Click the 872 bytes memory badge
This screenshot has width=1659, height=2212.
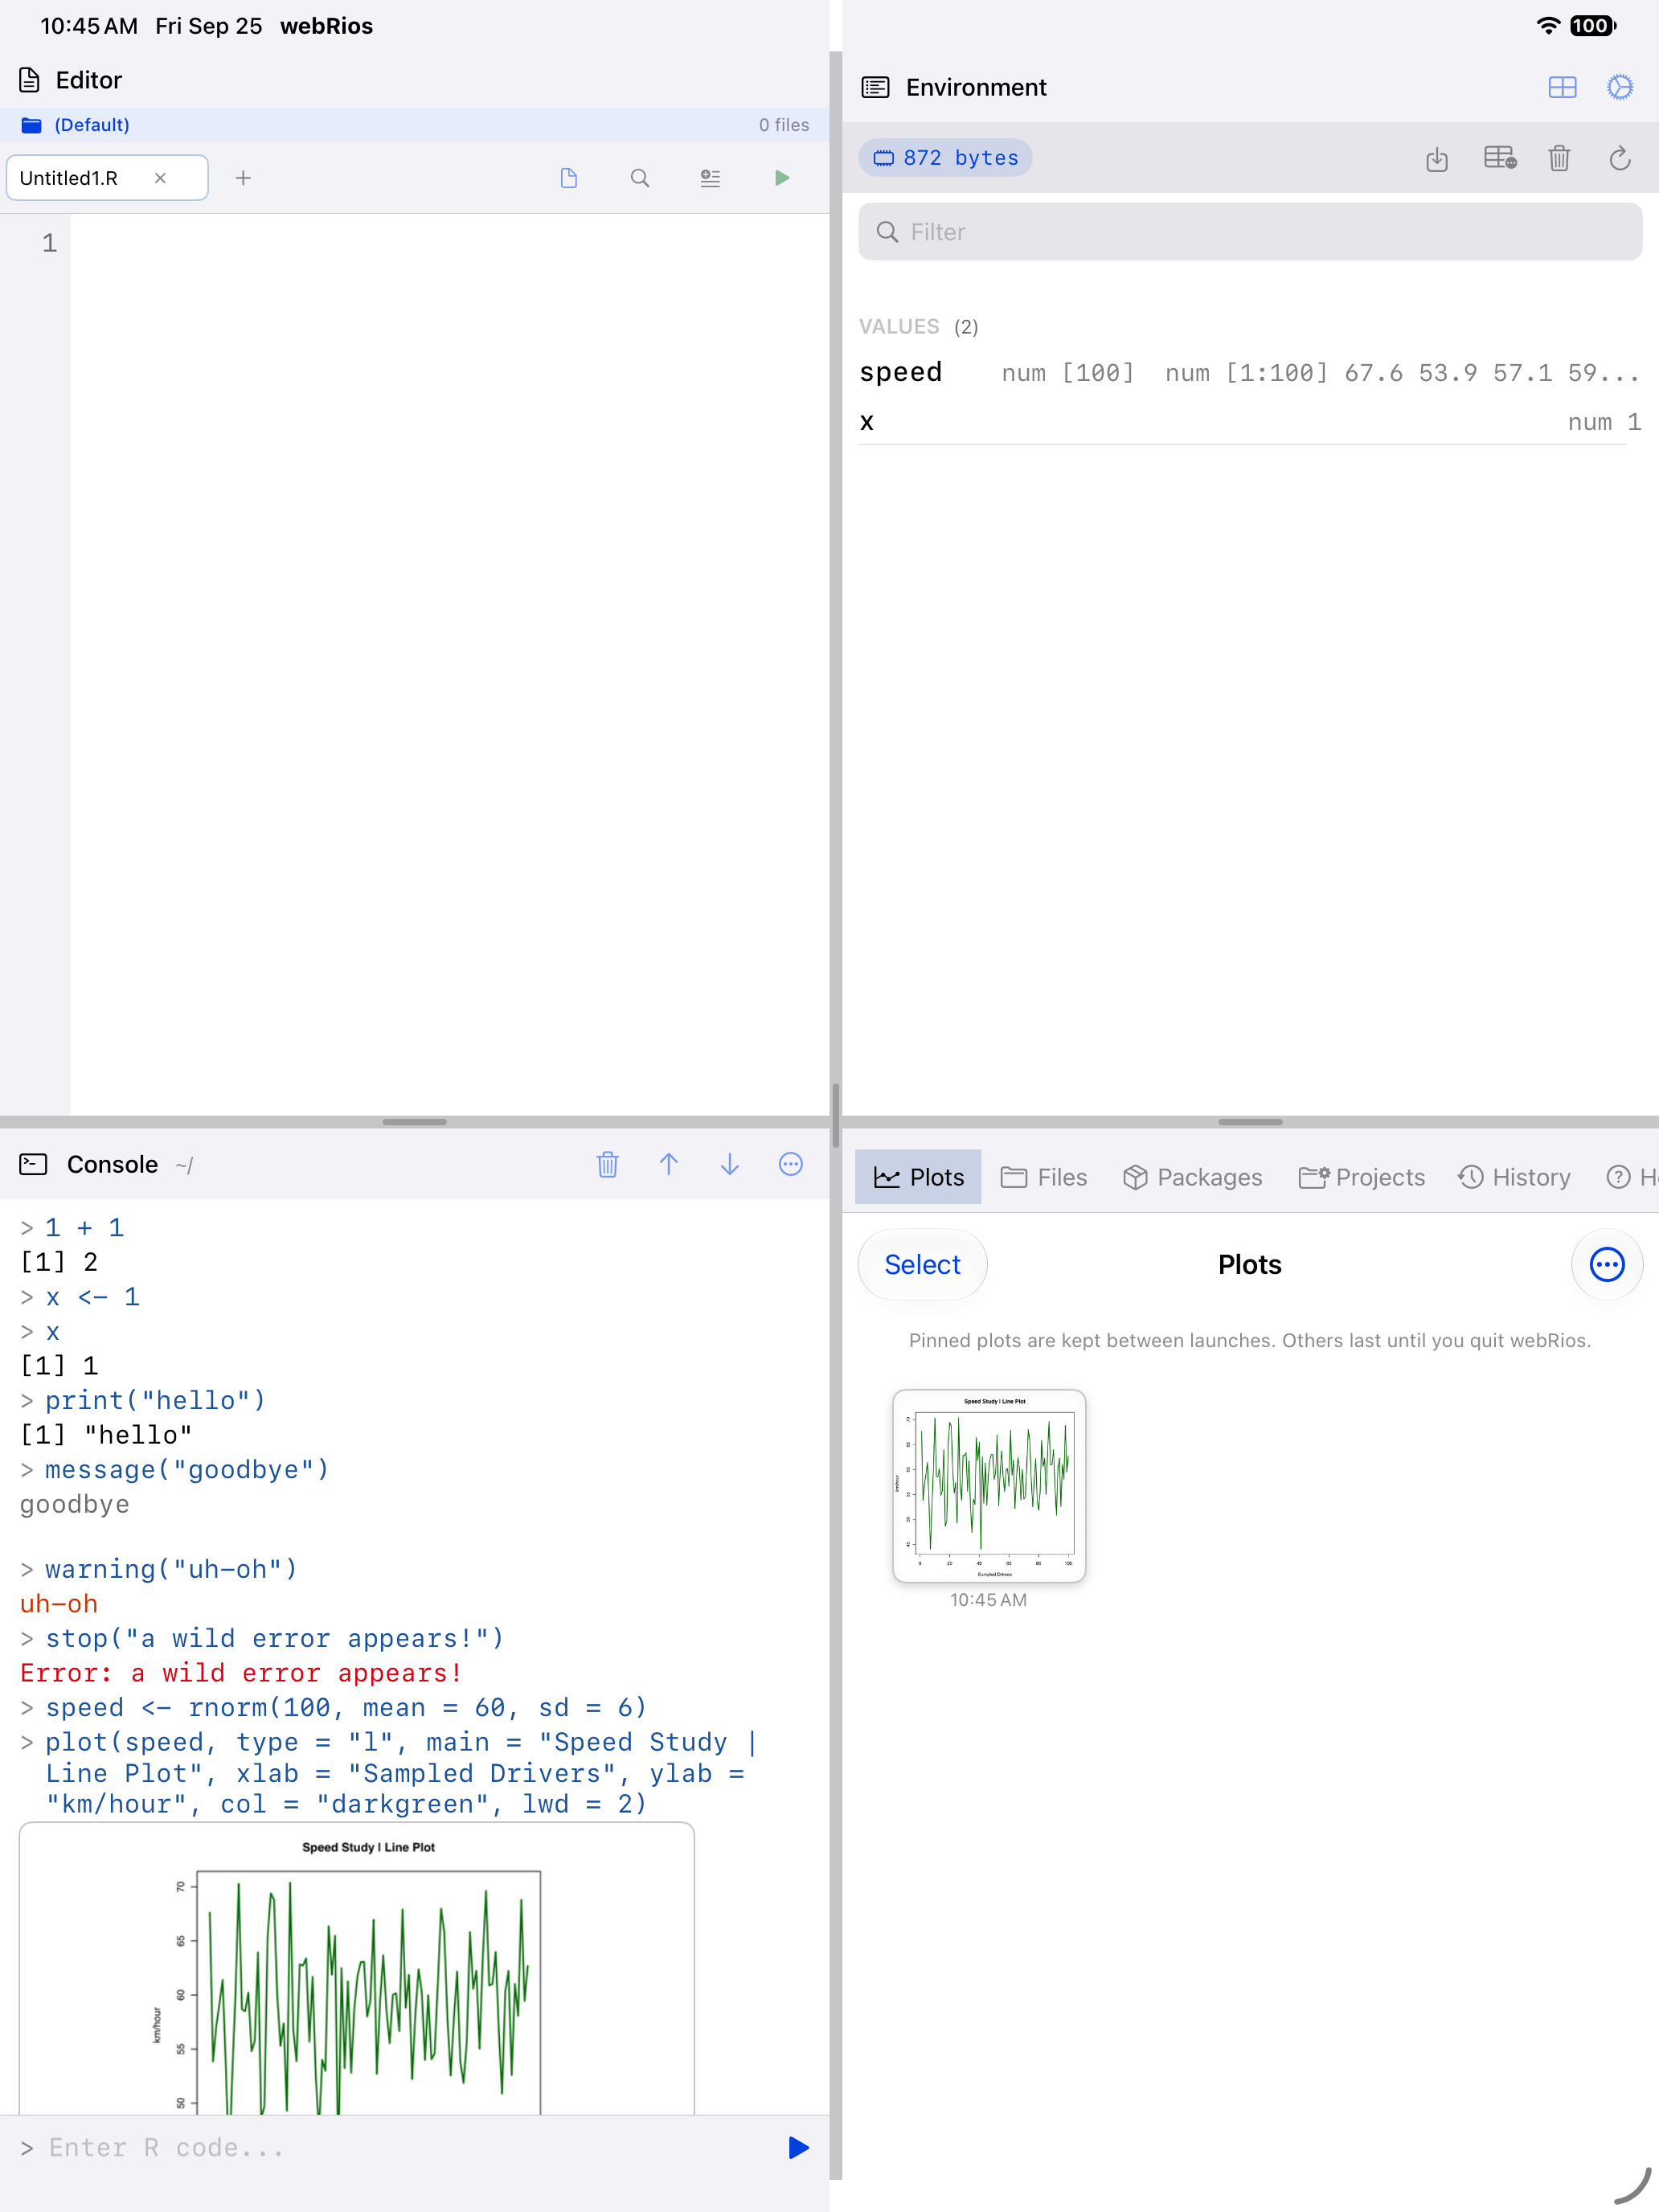click(945, 158)
